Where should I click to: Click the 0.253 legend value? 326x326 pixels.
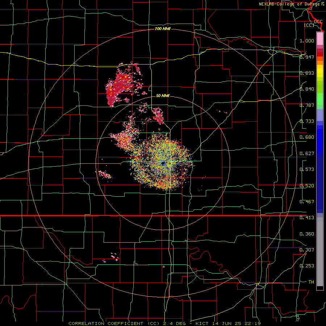307,266
